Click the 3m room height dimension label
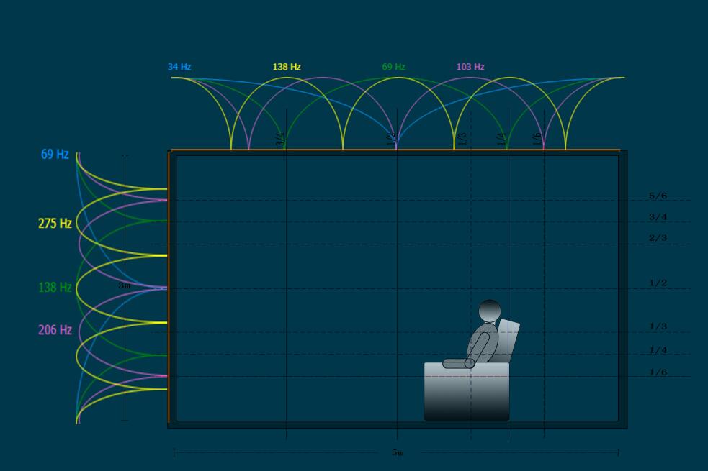Viewport: 708px width, 471px height. coord(125,285)
